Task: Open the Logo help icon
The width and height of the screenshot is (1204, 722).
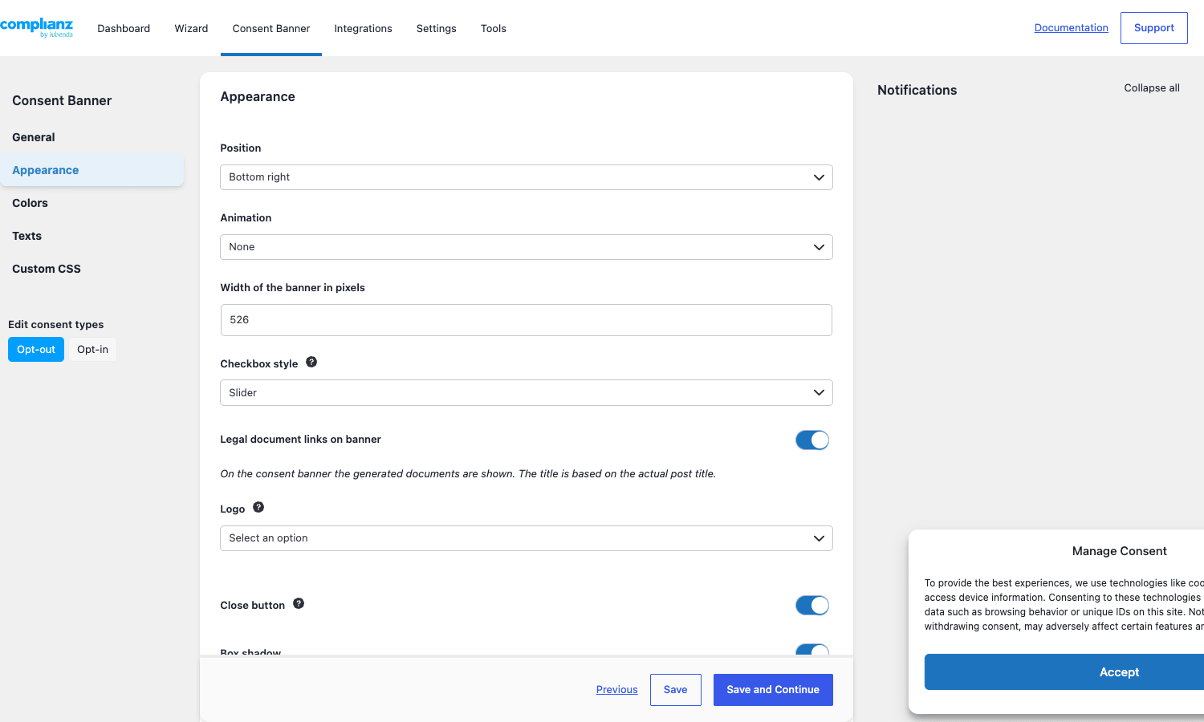Action: coord(258,507)
